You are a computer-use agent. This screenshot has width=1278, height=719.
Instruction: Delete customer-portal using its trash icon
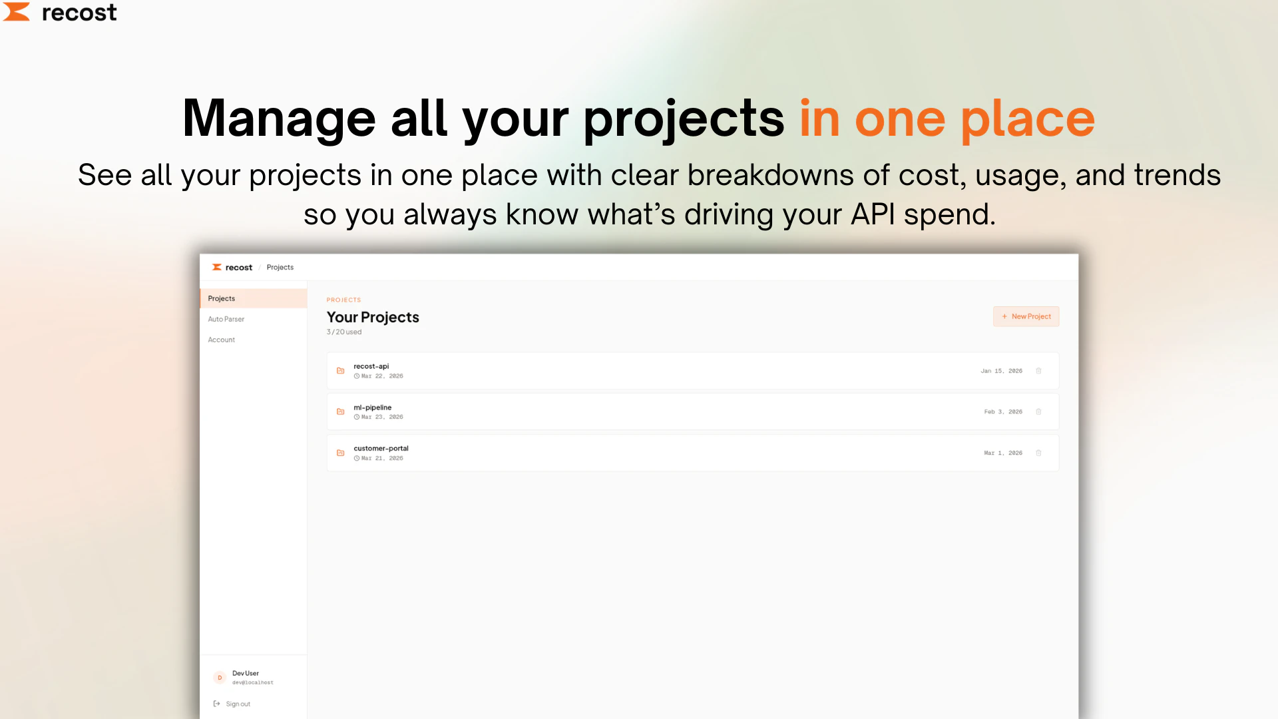coord(1038,453)
